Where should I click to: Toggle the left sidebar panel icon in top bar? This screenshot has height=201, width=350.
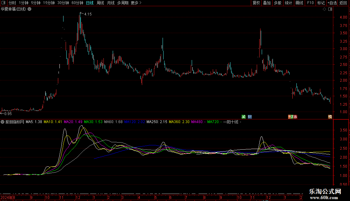click(3, 3)
